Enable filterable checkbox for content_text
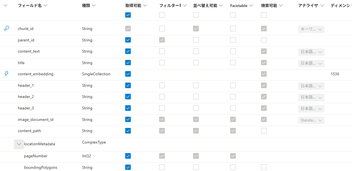The image size is (352, 171). pyautogui.click(x=162, y=51)
